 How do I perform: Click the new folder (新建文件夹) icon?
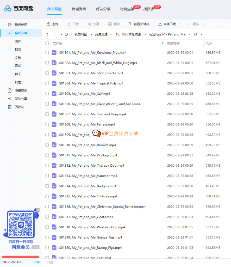pos(130,24)
